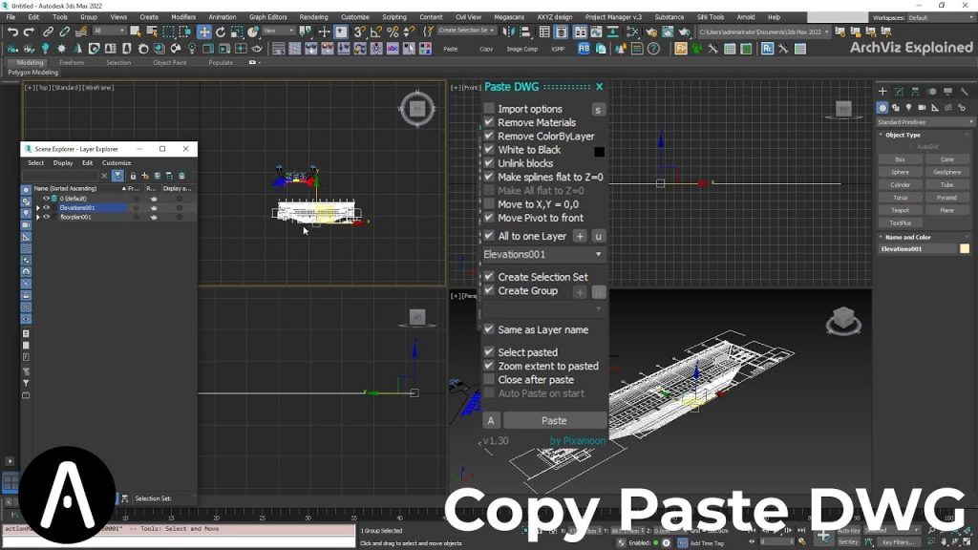Open the Workspaces Default dropdown
The height and width of the screenshot is (550, 978).
coord(941,17)
